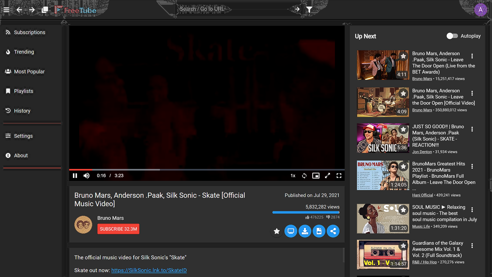Download the Skate music video

[305, 231]
